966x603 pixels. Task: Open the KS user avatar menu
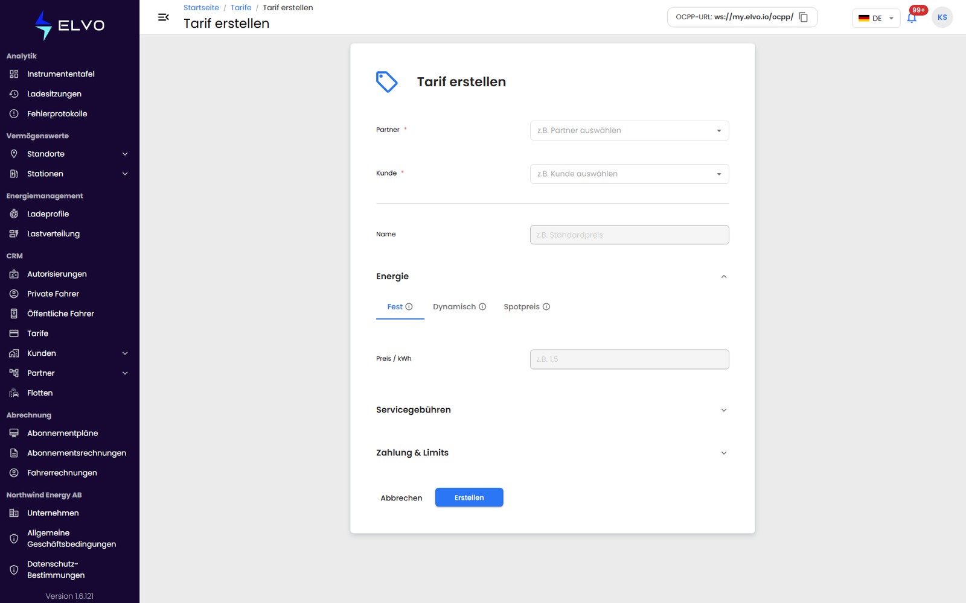(x=942, y=17)
